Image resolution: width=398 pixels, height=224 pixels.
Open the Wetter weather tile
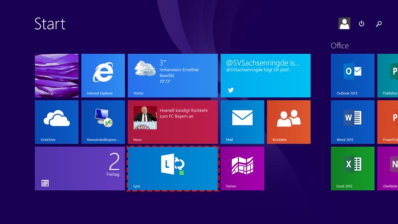(x=173, y=76)
